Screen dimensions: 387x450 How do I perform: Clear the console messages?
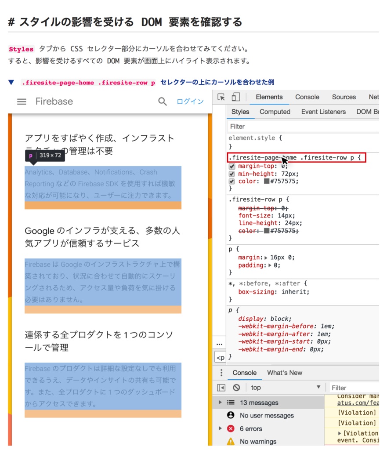coord(236,387)
